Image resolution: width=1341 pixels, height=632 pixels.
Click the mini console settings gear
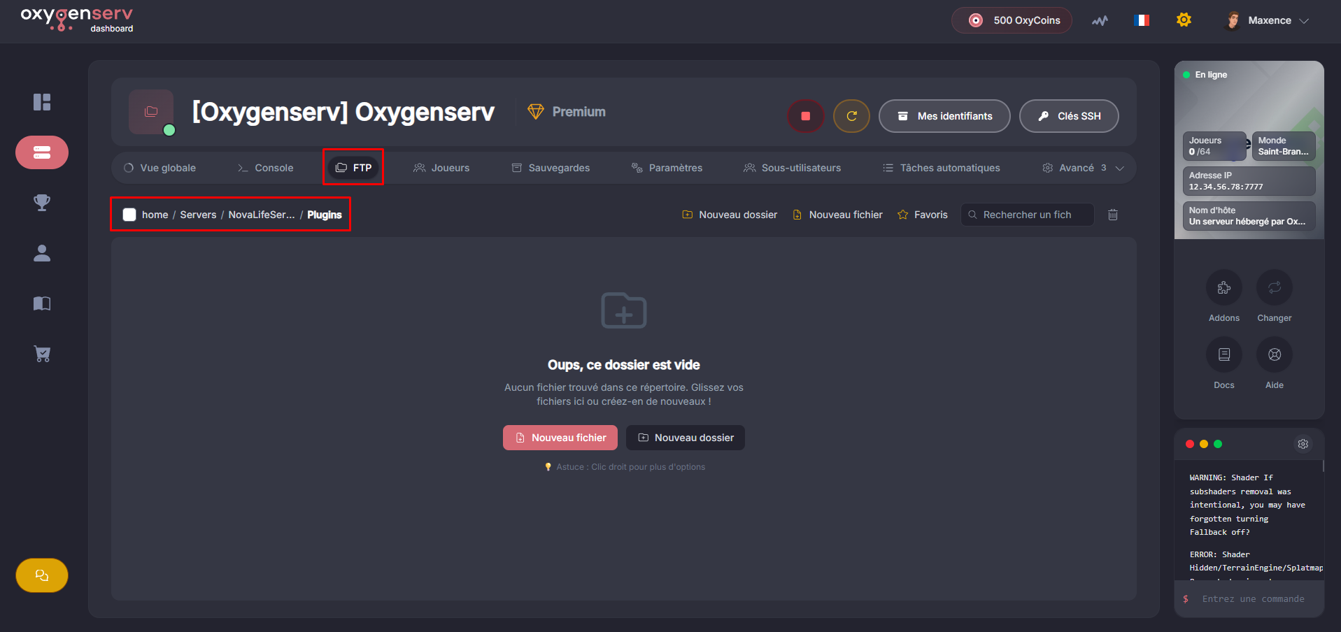[1303, 444]
